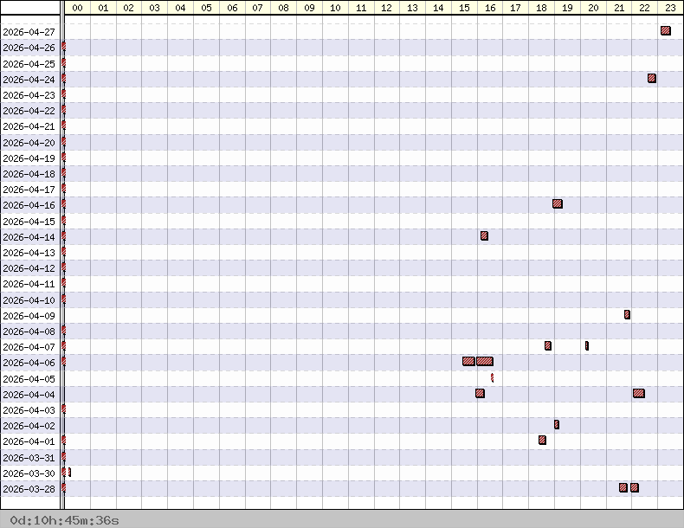Viewport: 684px width, 528px height.
Task: Select the 2026-04-20 date row label
Action: [29, 143]
